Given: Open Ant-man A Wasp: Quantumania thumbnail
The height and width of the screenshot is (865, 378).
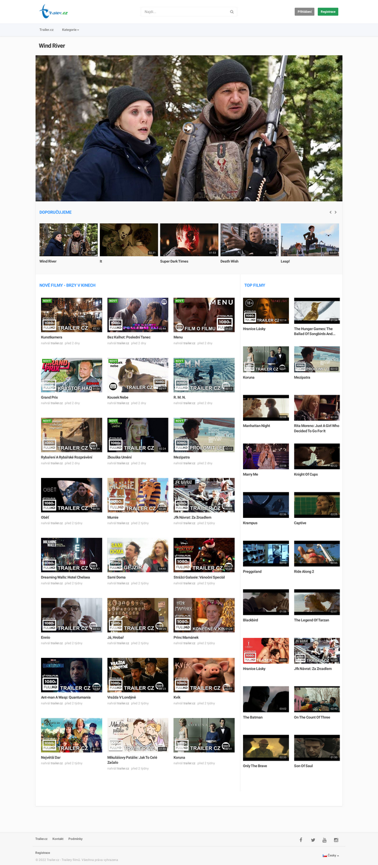Looking at the screenshot, I should pos(71,675).
